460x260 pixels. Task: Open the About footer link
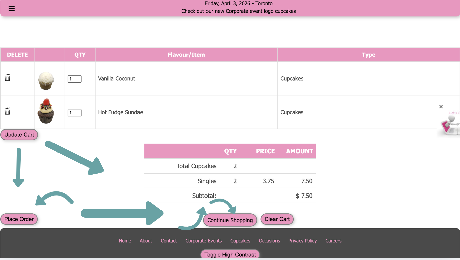[146, 241]
